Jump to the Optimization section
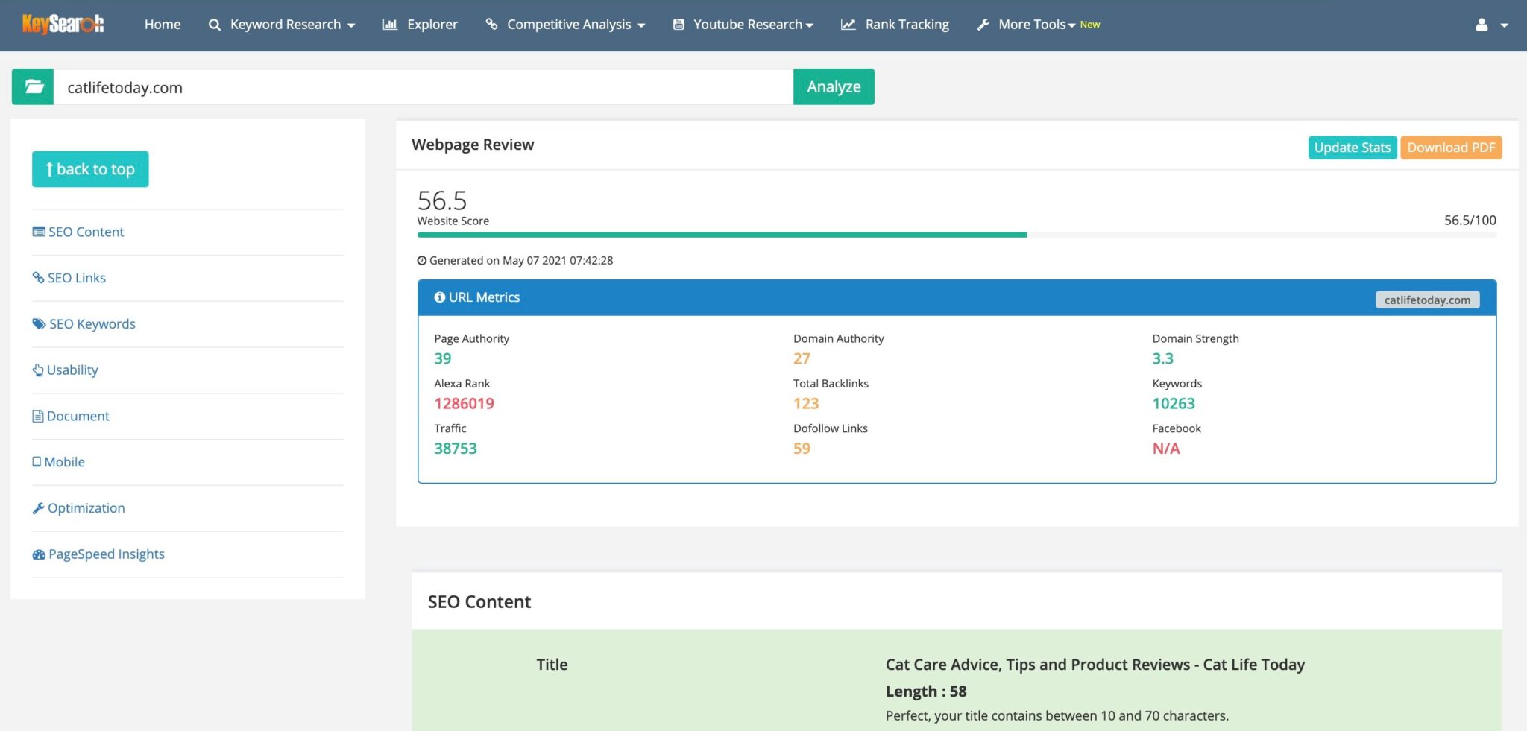 [x=86, y=508]
